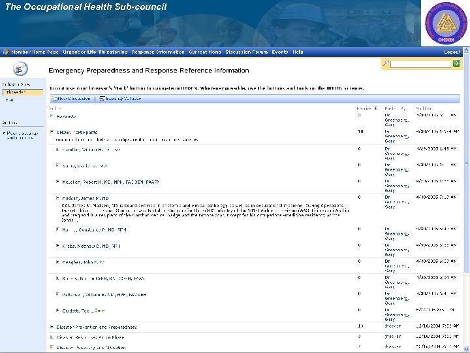Click the discussion board icon above Select a View
Image resolution: width=470 pixels, height=353 pixels.
[x=20, y=69]
